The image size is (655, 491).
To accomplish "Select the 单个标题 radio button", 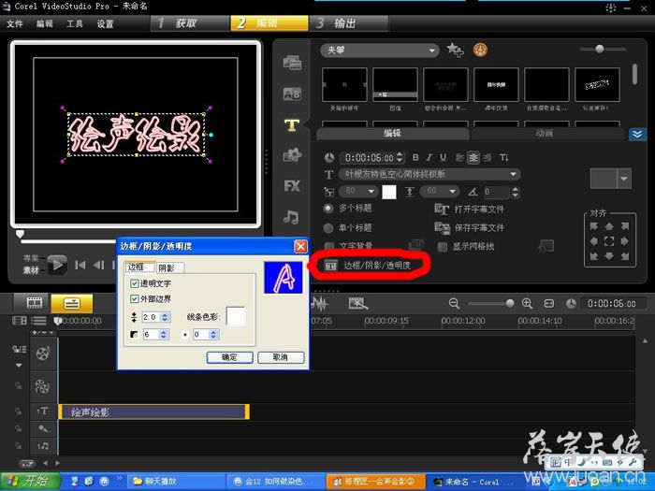I will (328, 227).
